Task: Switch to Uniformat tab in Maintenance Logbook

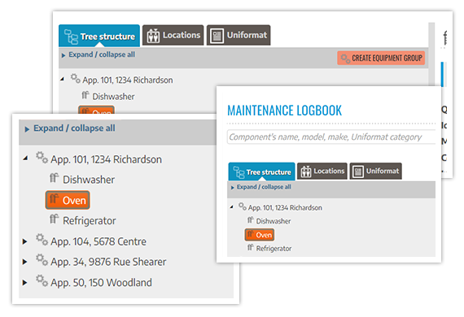Action: (375, 171)
